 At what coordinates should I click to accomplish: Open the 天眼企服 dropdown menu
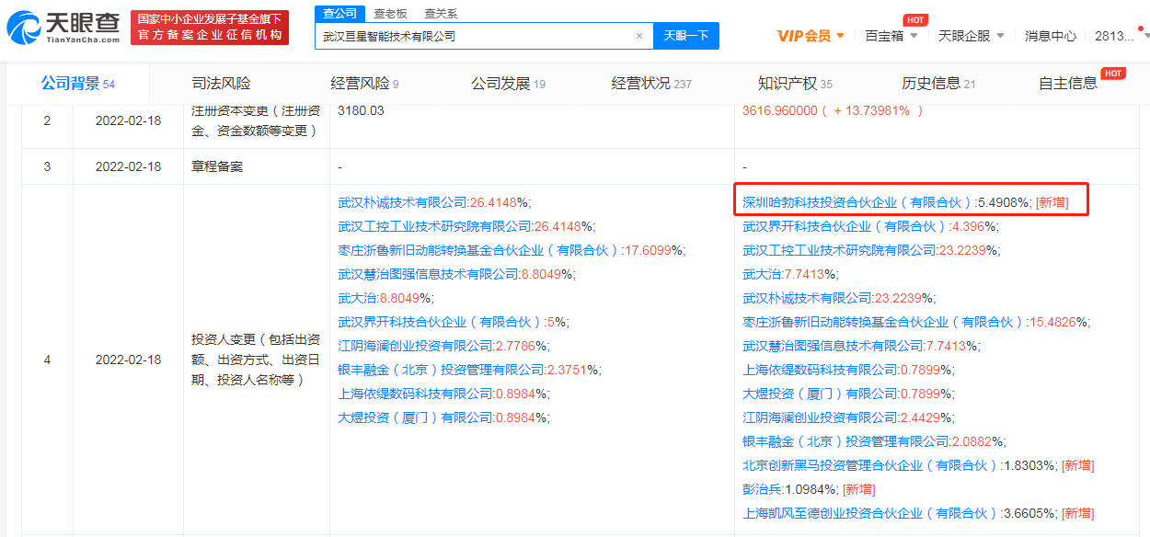point(972,36)
